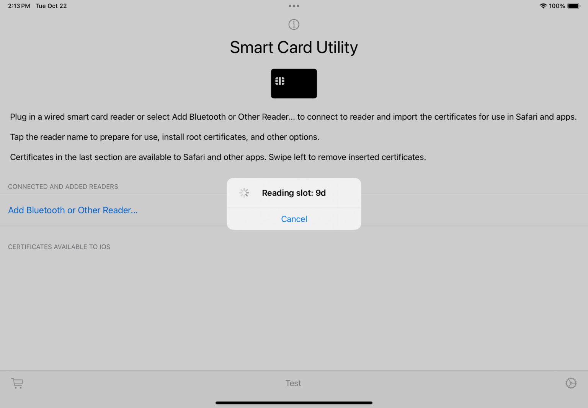Tap instruction text about tapping the reader name
Screen dimensions: 588x408
coord(165,137)
